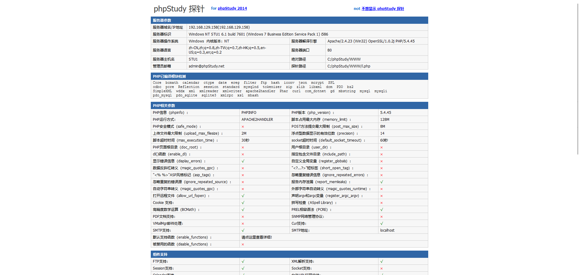This screenshot has height=275, width=579.
Task: Click the FTP支持 check mark
Action: point(243,261)
